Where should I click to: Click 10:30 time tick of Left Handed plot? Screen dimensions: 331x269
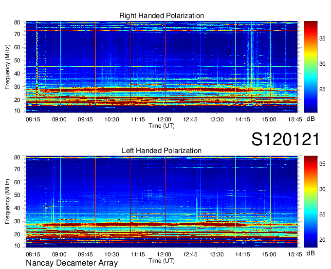point(111,254)
